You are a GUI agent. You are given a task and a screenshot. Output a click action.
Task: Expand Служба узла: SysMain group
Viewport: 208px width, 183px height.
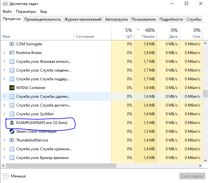pos(4,114)
